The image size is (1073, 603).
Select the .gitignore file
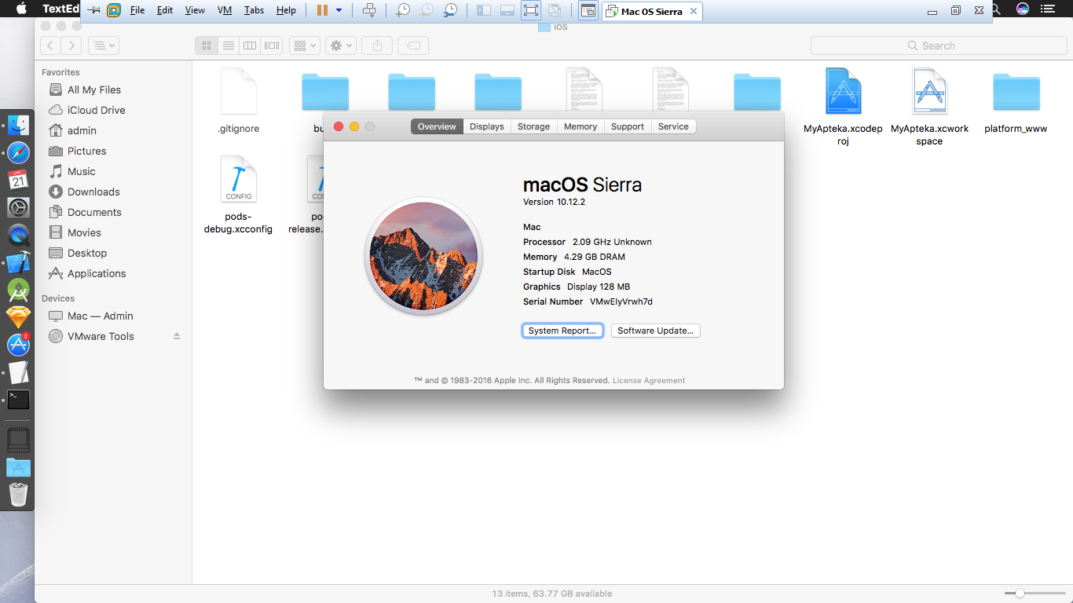pyautogui.click(x=238, y=101)
